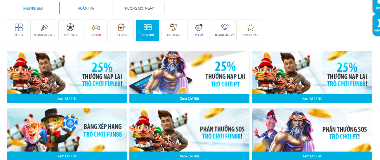Open the Phần Thưởng SOS Trò Chơi Fun88 banner

(x=189, y=130)
